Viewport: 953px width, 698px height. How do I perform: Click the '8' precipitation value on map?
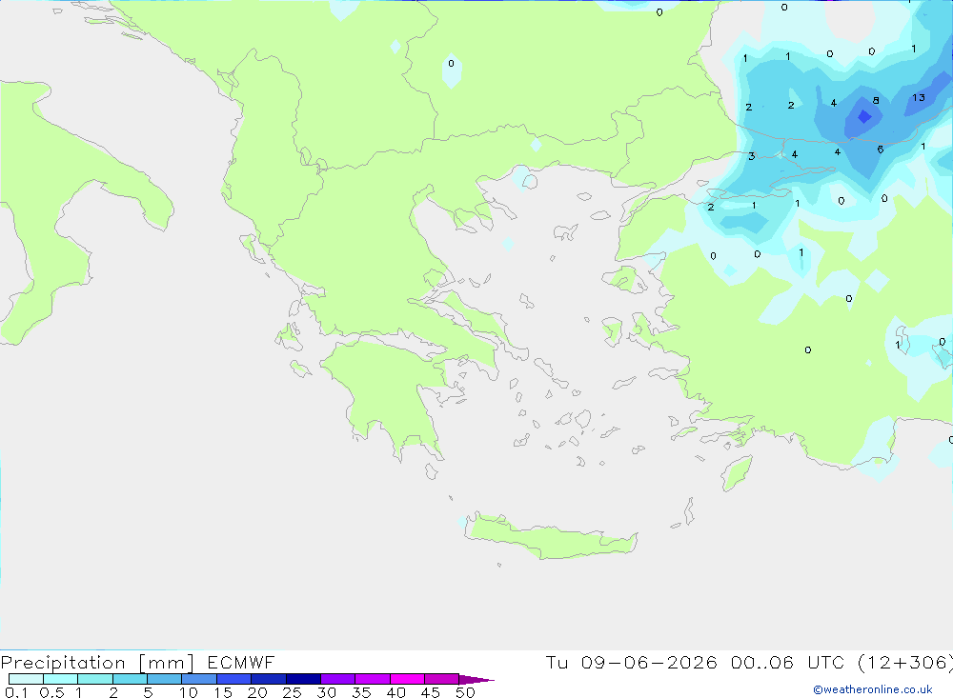pyautogui.click(x=876, y=100)
